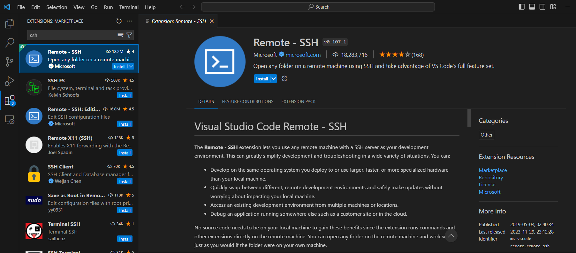Select the Terminal SSH extension entry
Screen dimensions: 576x253
[x=79, y=231]
